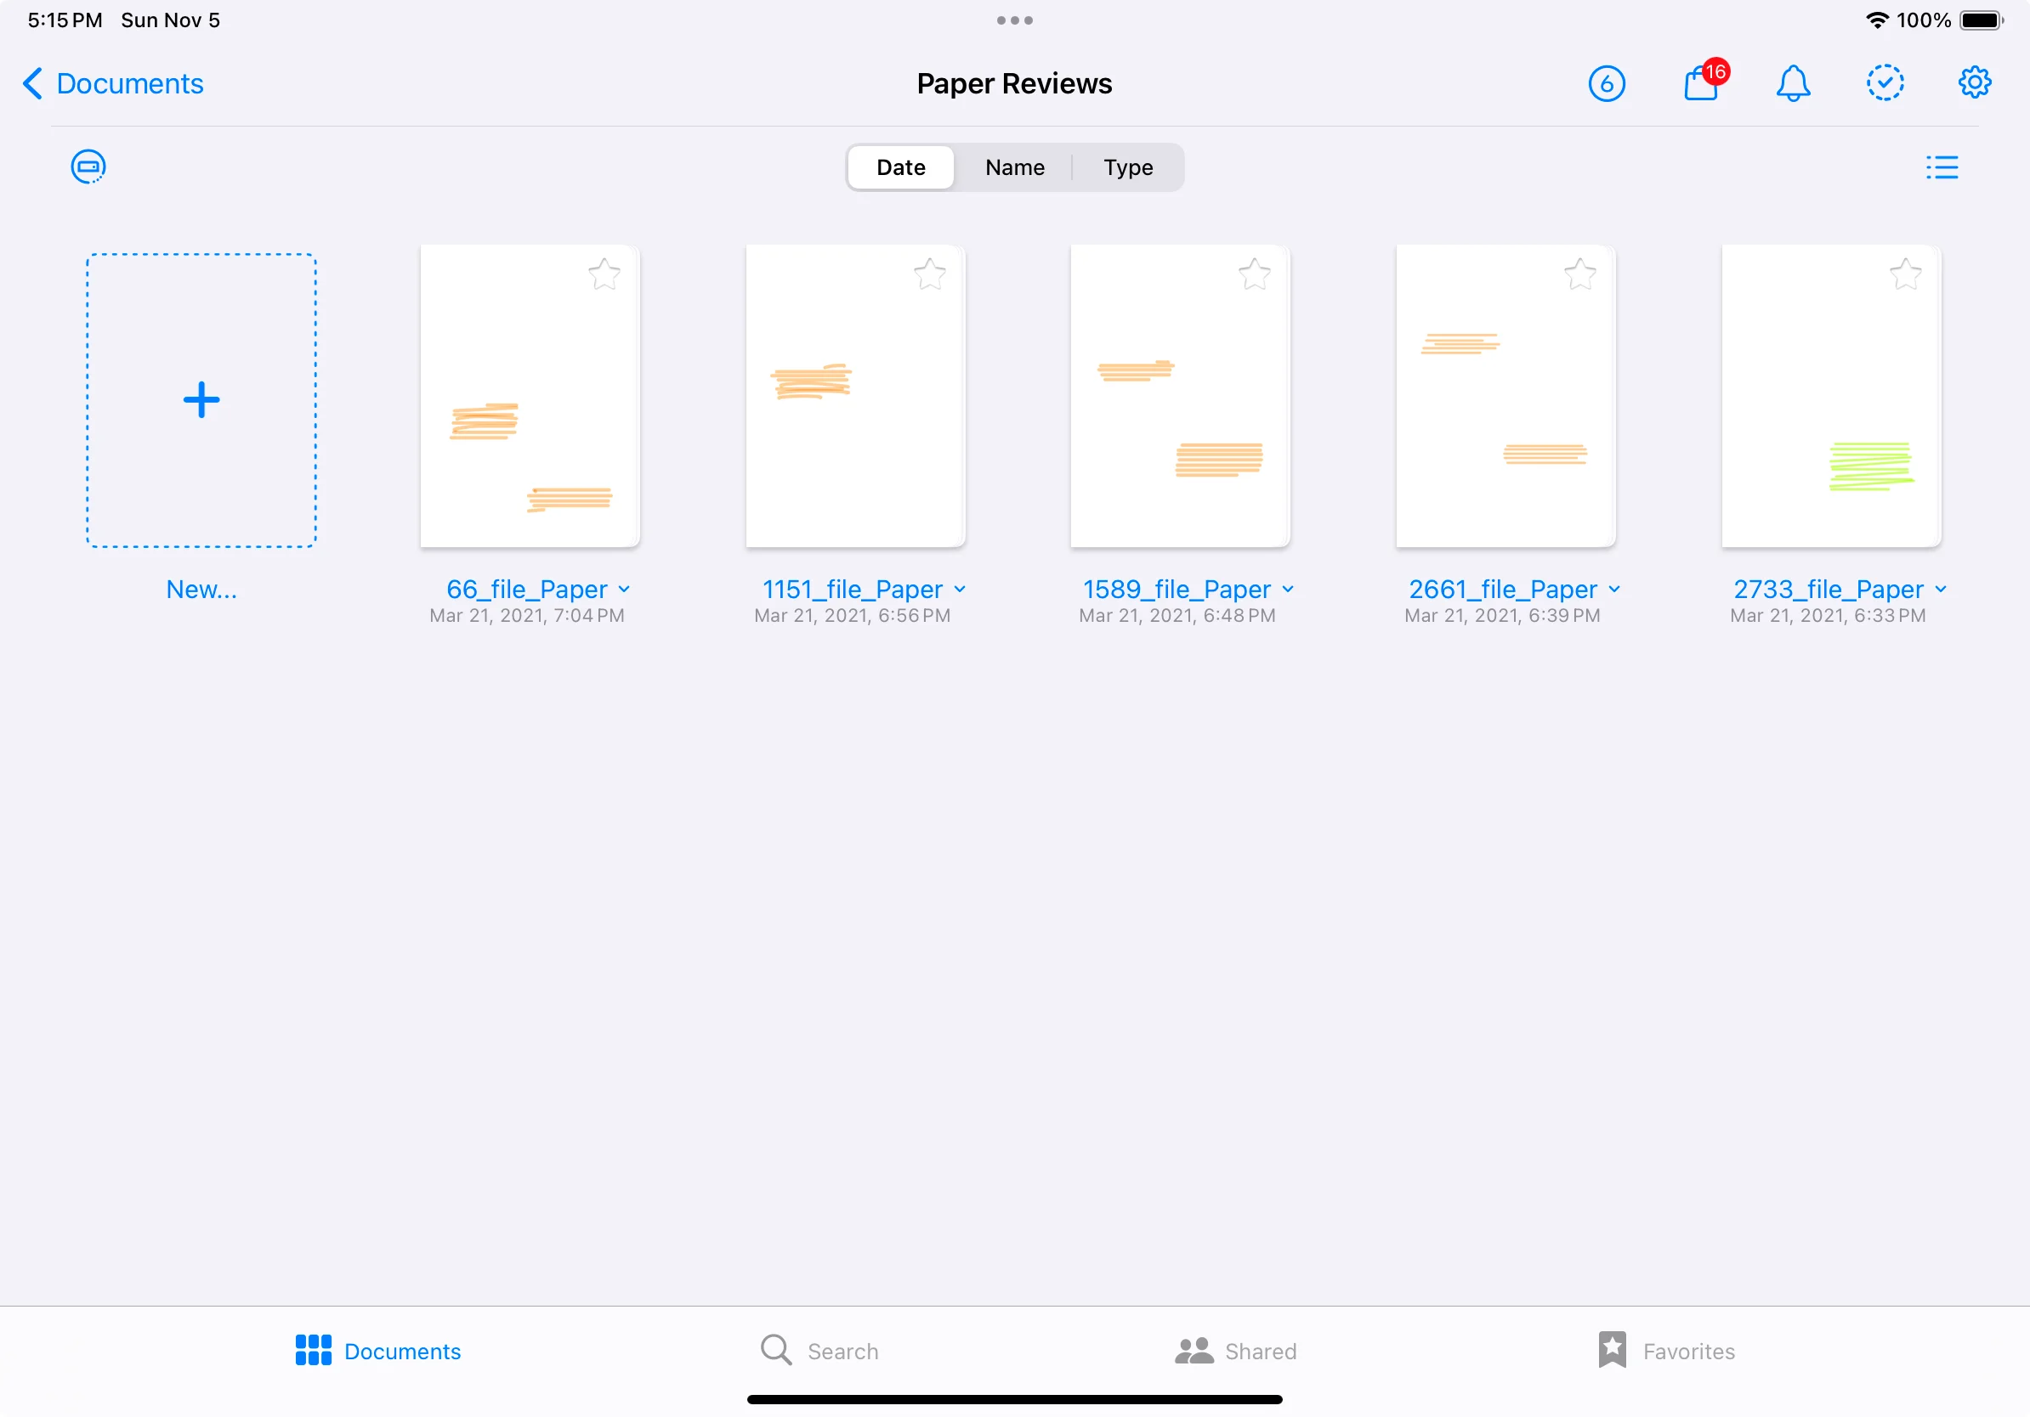
Task: Open app settings with the gear icon
Action: [1974, 82]
